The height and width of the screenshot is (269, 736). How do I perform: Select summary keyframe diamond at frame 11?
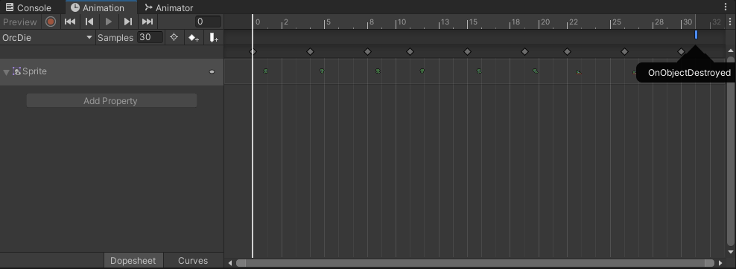point(410,51)
